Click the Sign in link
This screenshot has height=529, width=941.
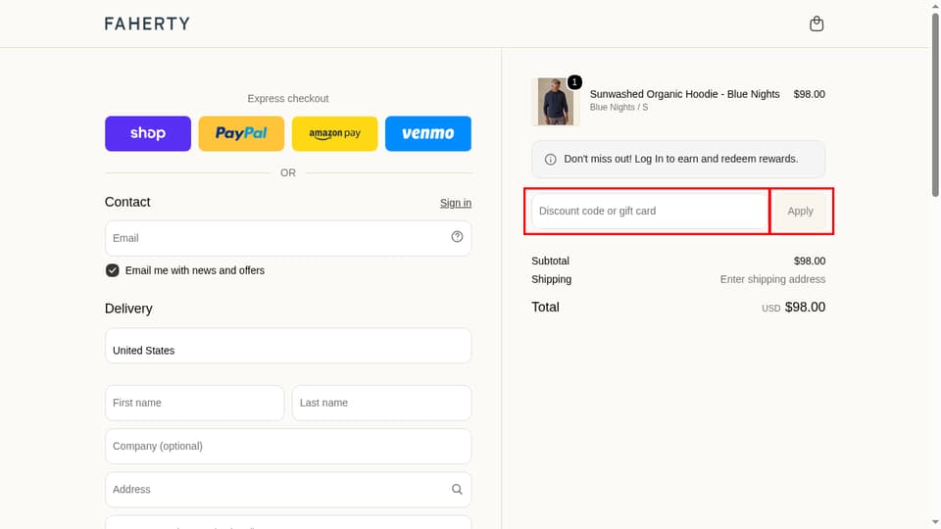(x=456, y=203)
